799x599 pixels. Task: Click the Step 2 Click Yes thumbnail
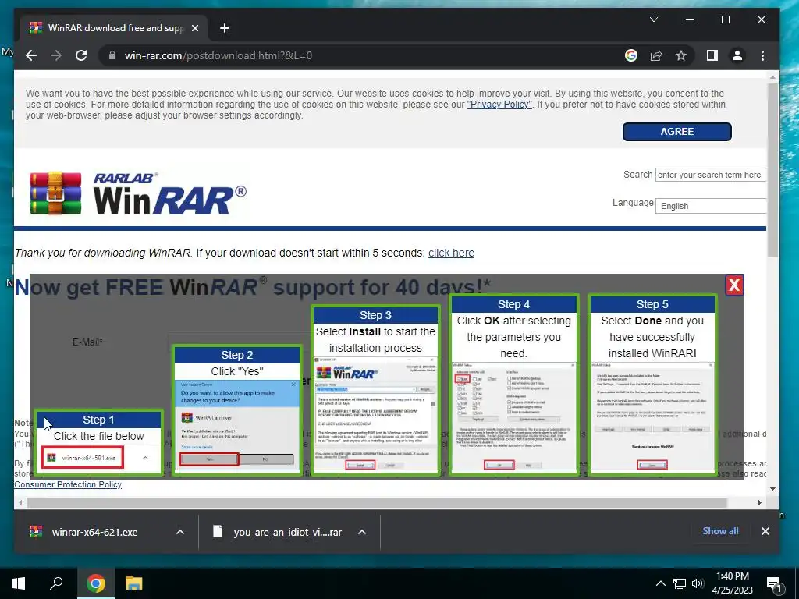[x=237, y=410]
